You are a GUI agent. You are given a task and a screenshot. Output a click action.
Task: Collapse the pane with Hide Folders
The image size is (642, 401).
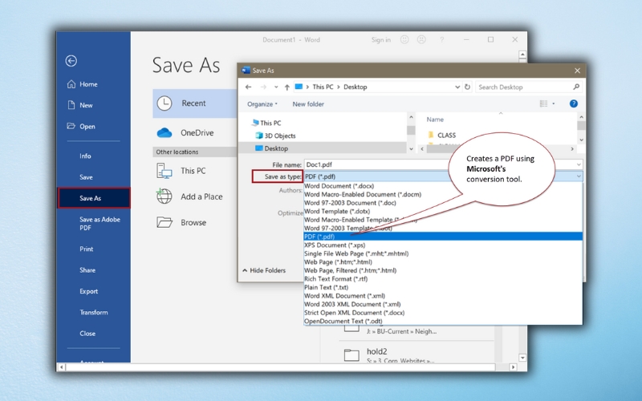264,270
